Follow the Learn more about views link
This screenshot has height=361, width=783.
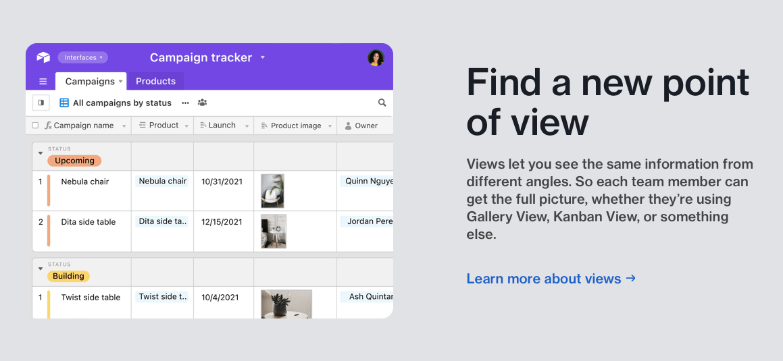coord(551,278)
